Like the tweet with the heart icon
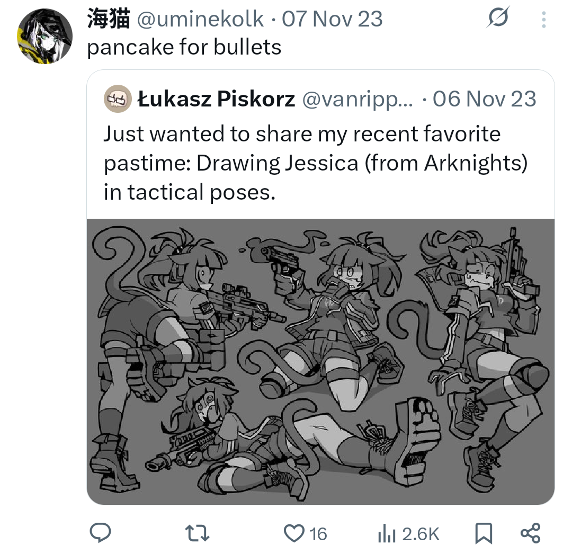 (294, 533)
